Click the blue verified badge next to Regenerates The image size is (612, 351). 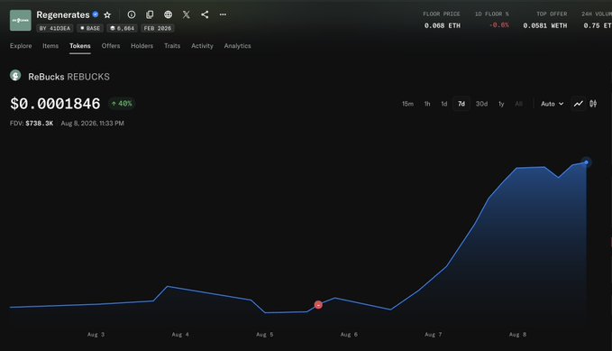96,14
